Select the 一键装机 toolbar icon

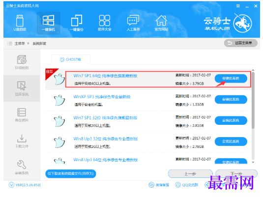click(48, 23)
